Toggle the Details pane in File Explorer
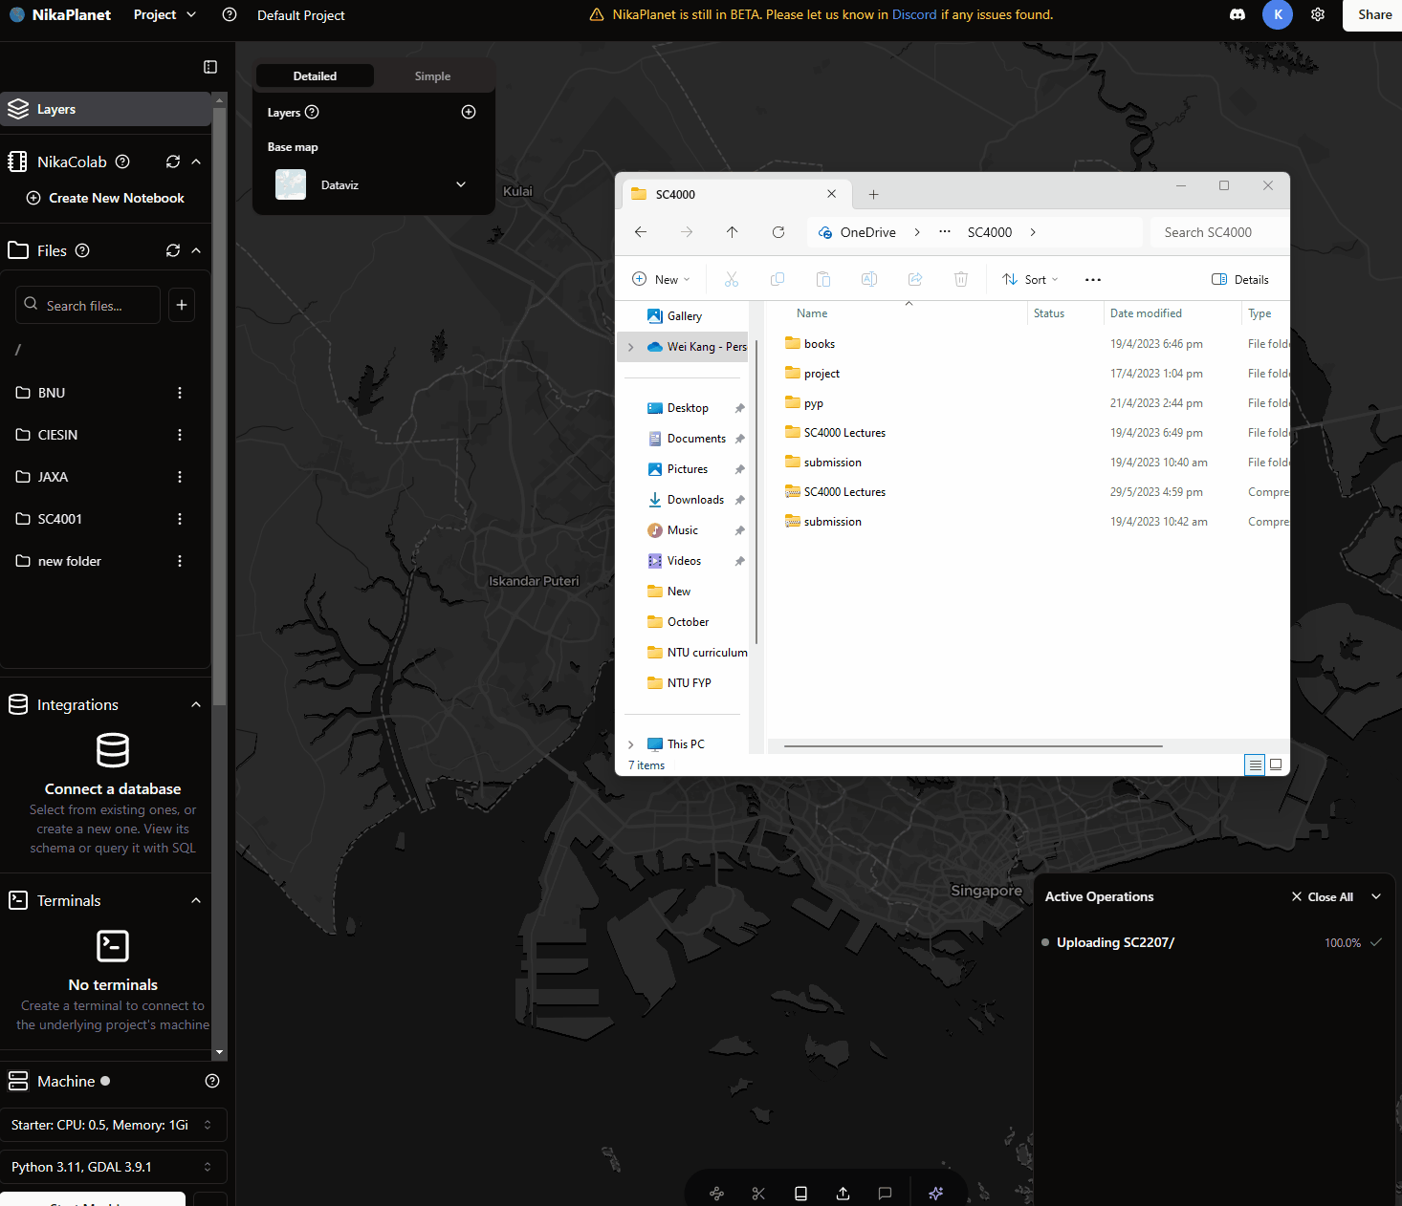This screenshot has height=1206, width=1402. click(1240, 278)
